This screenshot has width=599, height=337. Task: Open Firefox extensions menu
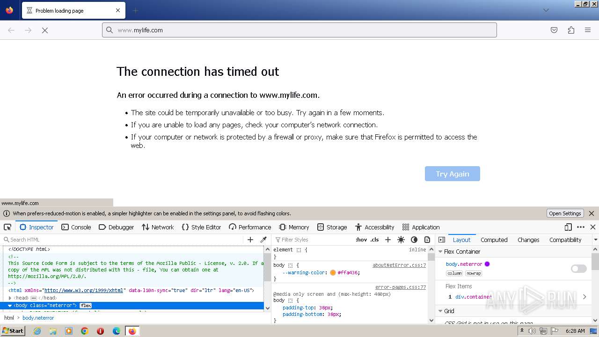[571, 30]
